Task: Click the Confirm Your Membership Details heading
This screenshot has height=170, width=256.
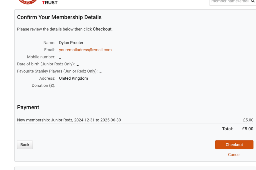Action: pos(59,17)
